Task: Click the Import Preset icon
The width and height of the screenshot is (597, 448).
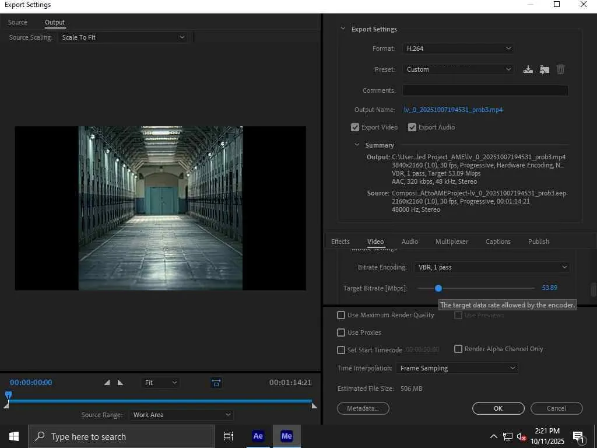Action: click(x=544, y=69)
